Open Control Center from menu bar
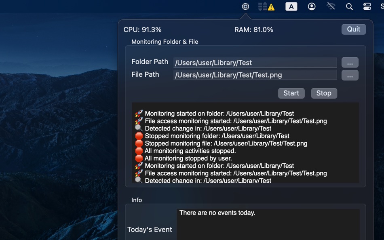384x240 pixels. (367, 6)
